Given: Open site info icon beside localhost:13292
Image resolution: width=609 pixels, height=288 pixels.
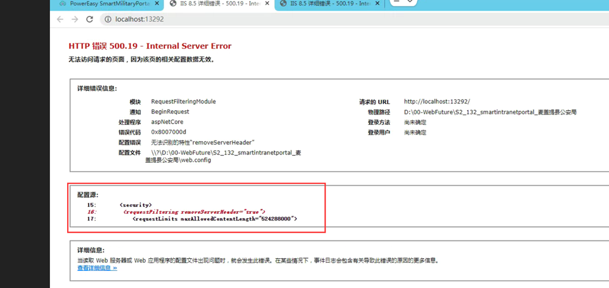Looking at the screenshot, I should click(x=108, y=19).
